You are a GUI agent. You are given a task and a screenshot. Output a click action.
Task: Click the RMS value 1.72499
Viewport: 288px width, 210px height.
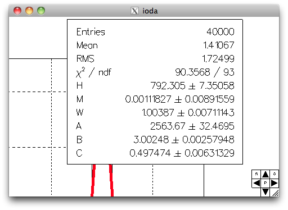218,59
